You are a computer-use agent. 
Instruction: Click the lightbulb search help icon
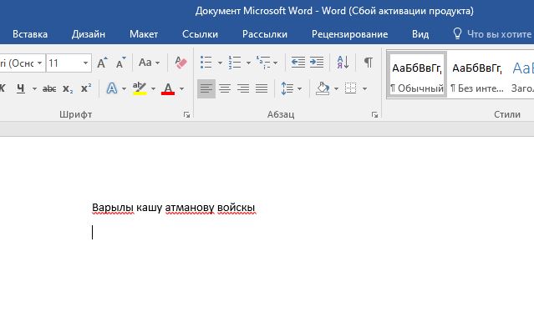[457, 33]
